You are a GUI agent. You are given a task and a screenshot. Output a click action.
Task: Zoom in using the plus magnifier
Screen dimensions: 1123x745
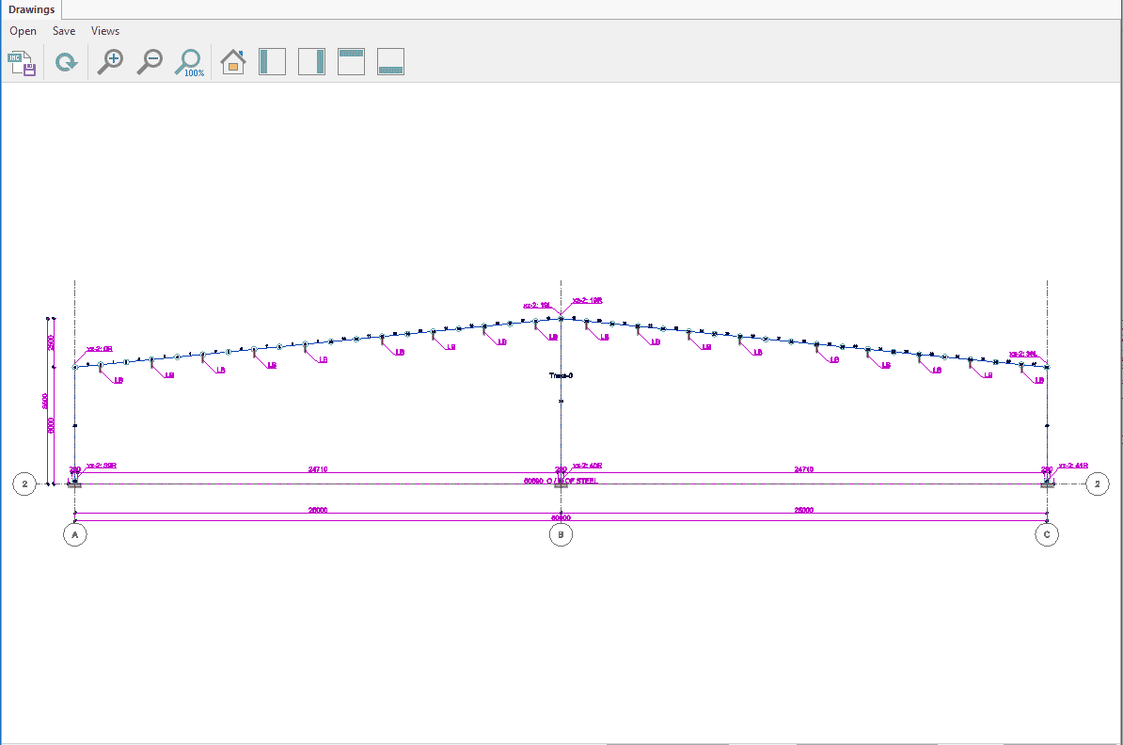tap(110, 63)
